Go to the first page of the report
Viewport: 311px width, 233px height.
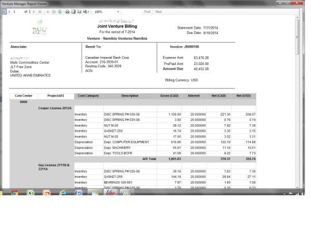coord(5,12)
